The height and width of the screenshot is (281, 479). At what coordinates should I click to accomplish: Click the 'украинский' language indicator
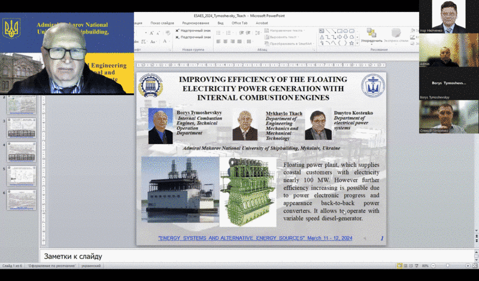[91, 265]
